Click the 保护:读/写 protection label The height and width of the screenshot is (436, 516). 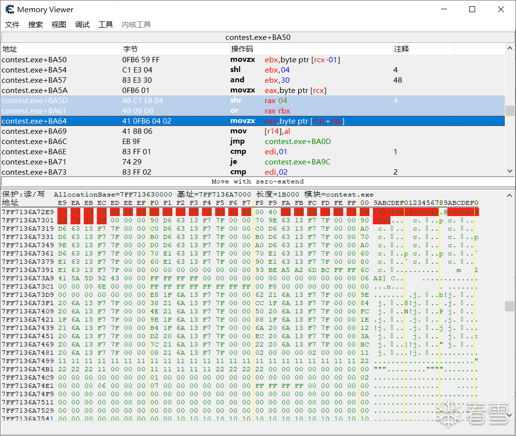click(23, 194)
